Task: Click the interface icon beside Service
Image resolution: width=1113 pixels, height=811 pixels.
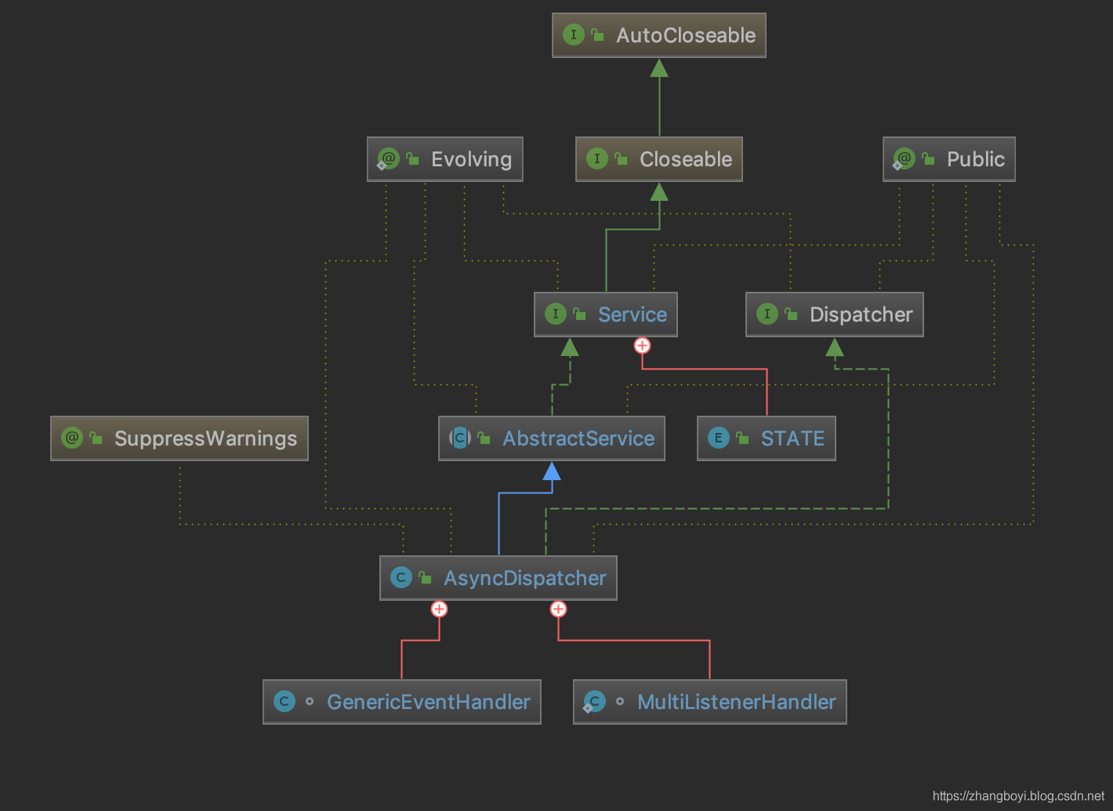Action: tap(556, 314)
